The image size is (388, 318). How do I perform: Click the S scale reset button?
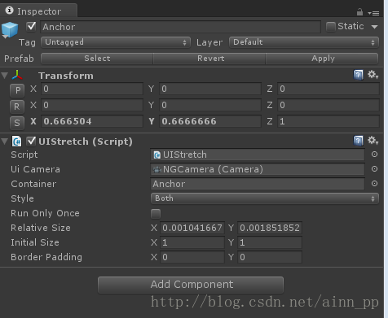(x=17, y=123)
